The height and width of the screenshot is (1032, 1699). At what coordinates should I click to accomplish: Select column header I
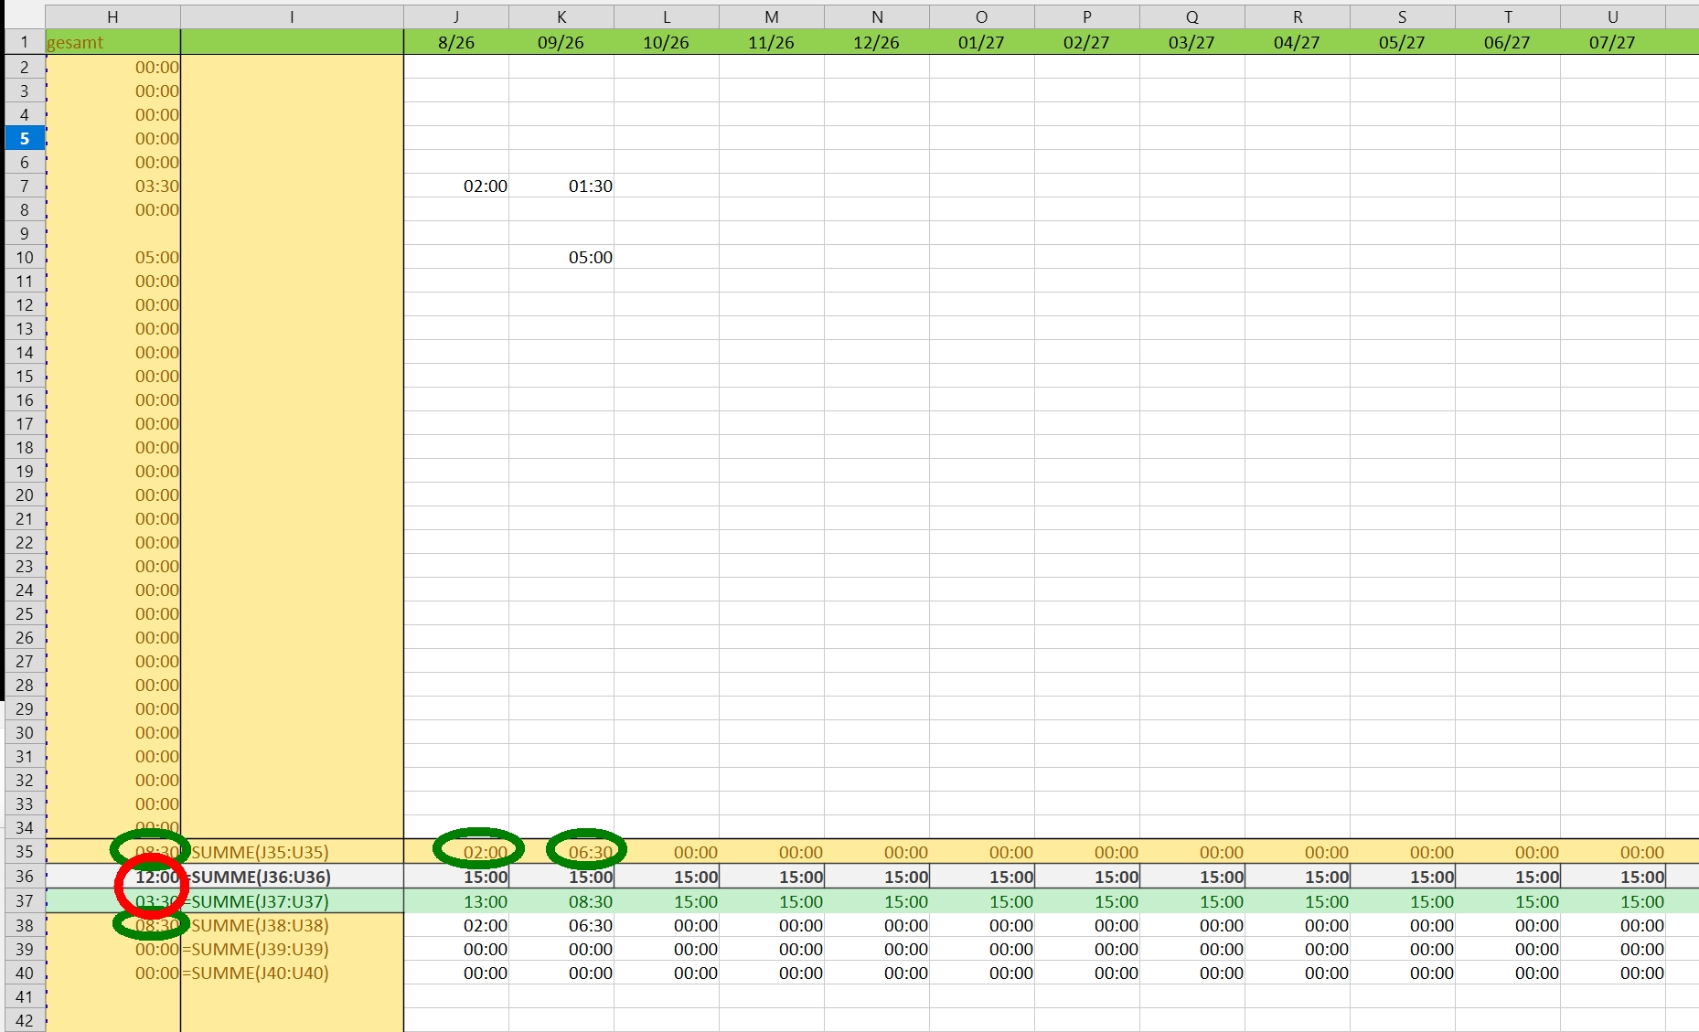click(x=292, y=16)
